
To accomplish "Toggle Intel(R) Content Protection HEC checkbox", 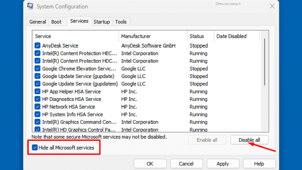I will click(x=37, y=53).
